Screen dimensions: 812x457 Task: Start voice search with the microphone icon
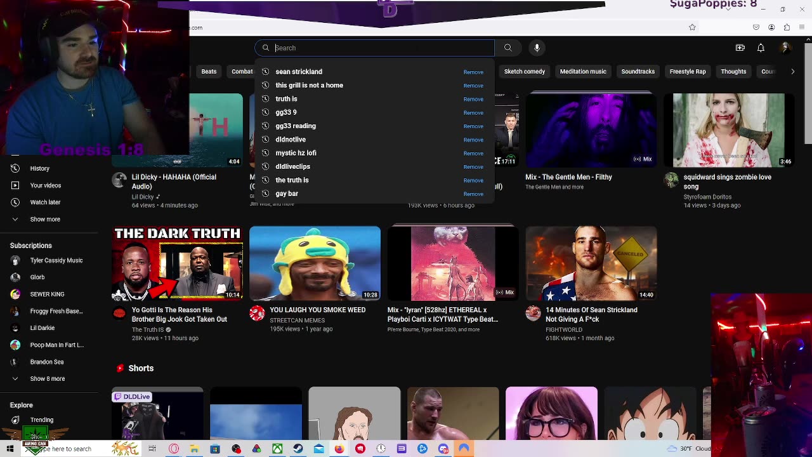pyautogui.click(x=537, y=48)
